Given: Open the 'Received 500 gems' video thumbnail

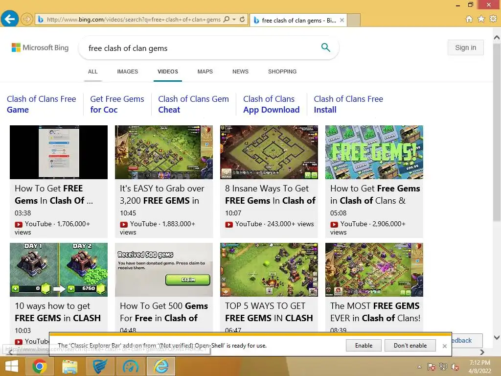Looking at the screenshot, I should (164, 270).
